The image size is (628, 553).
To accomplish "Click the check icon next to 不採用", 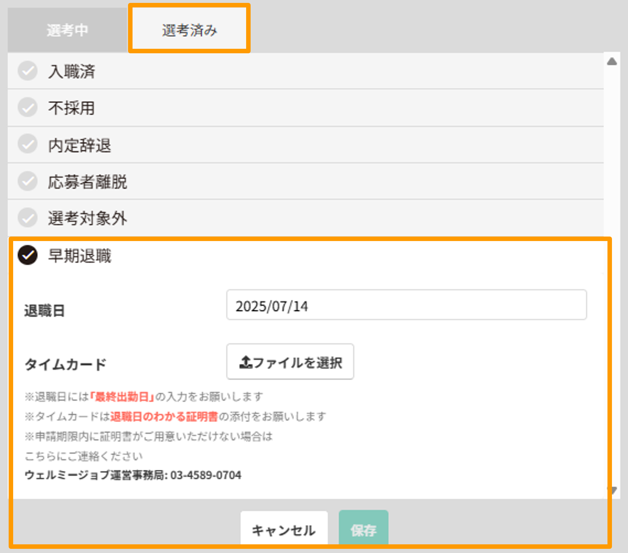I will [28, 108].
